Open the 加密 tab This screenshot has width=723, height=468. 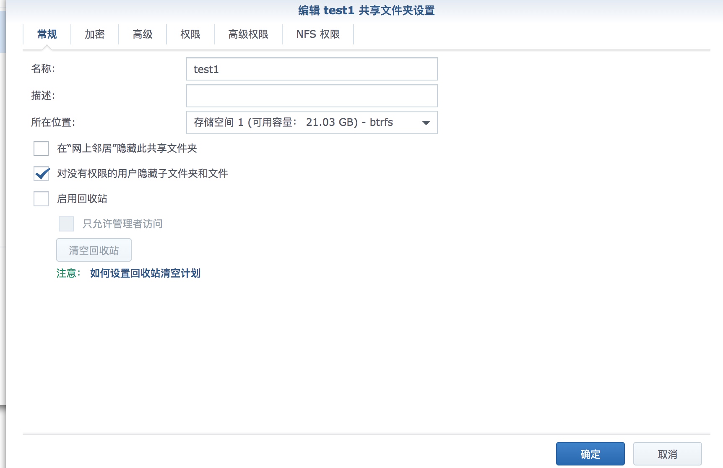click(95, 34)
